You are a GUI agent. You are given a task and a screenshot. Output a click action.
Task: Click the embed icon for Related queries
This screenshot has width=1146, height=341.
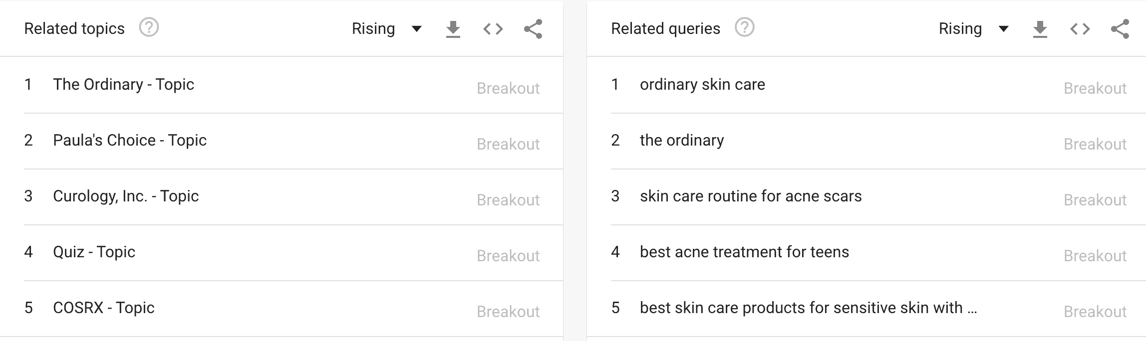click(x=1079, y=28)
